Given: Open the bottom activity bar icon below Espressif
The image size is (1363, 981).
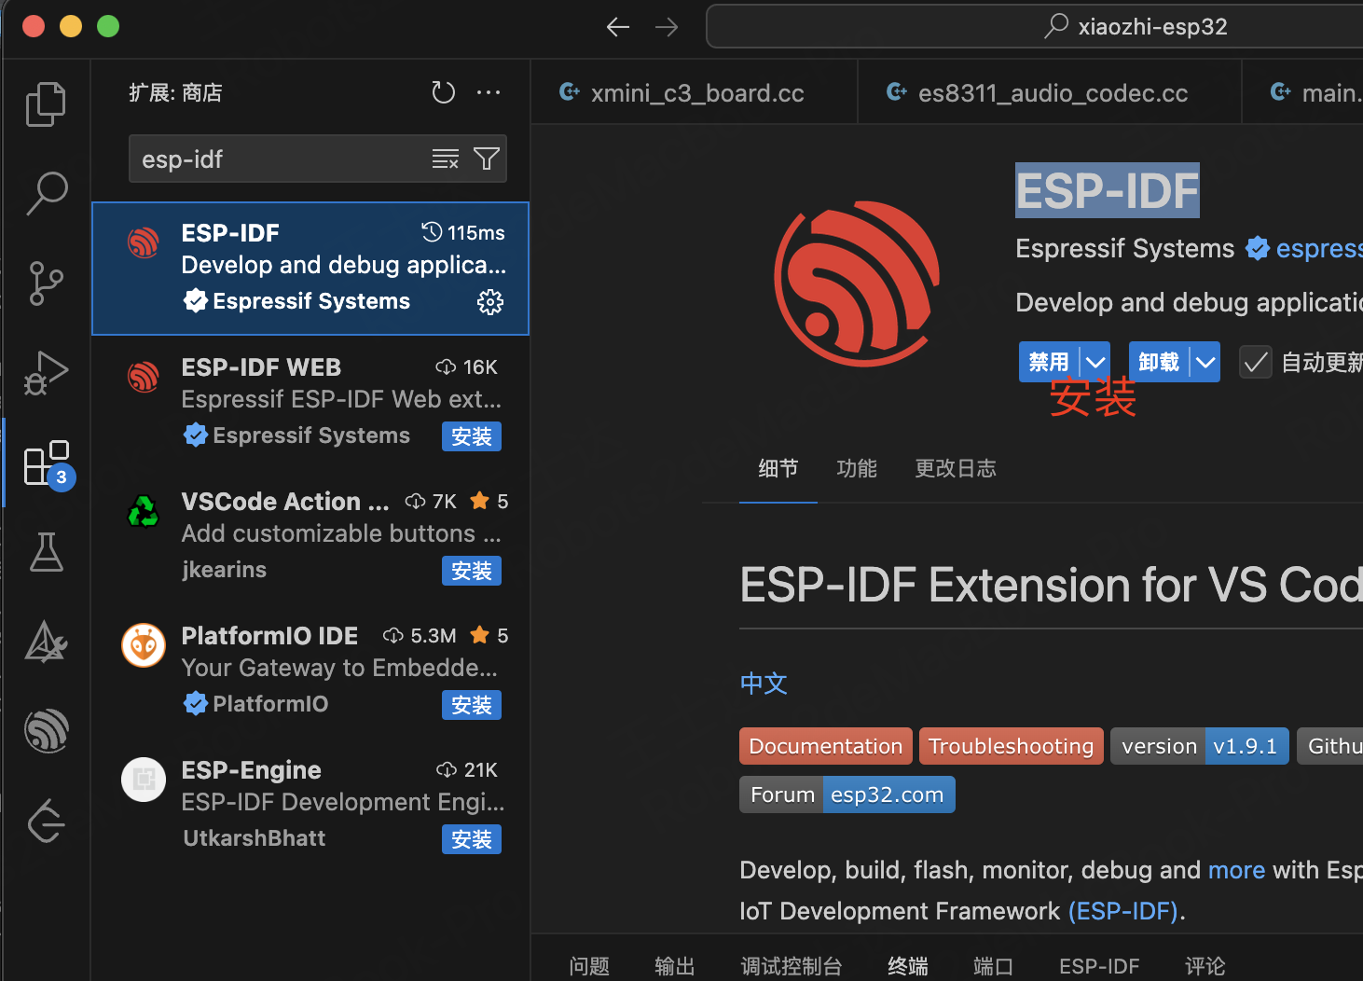Looking at the screenshot, I should [46, 821].
